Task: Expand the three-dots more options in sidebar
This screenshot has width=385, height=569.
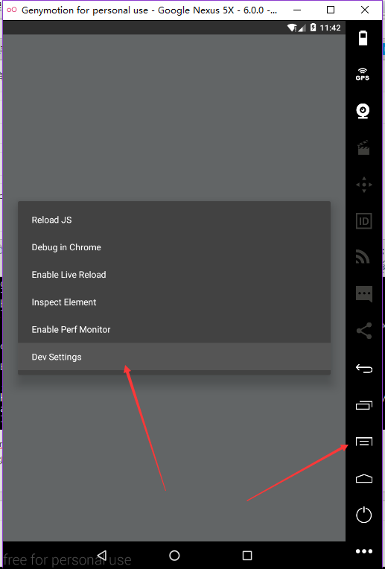Action: click(x=364, y=552)
